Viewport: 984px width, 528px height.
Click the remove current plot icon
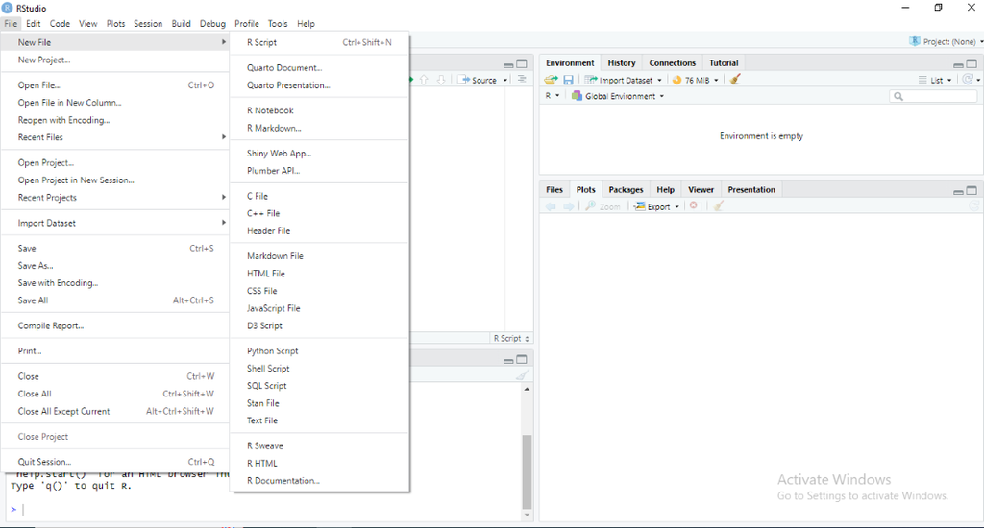694,205
